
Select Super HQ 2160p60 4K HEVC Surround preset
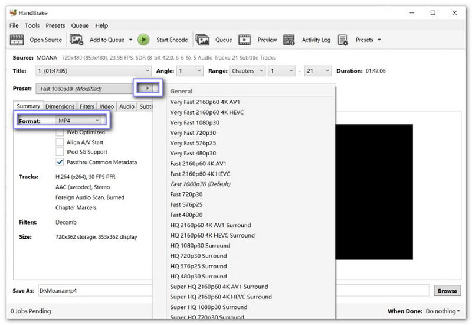tap(221, 297)
